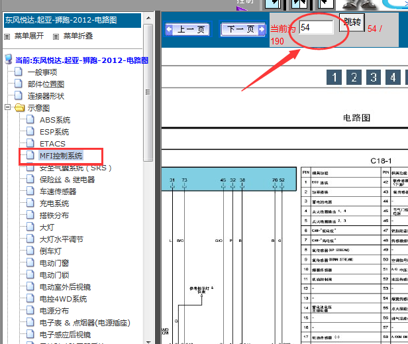Open diagram page 1 button
408x344 pixels.
point(334,78)
